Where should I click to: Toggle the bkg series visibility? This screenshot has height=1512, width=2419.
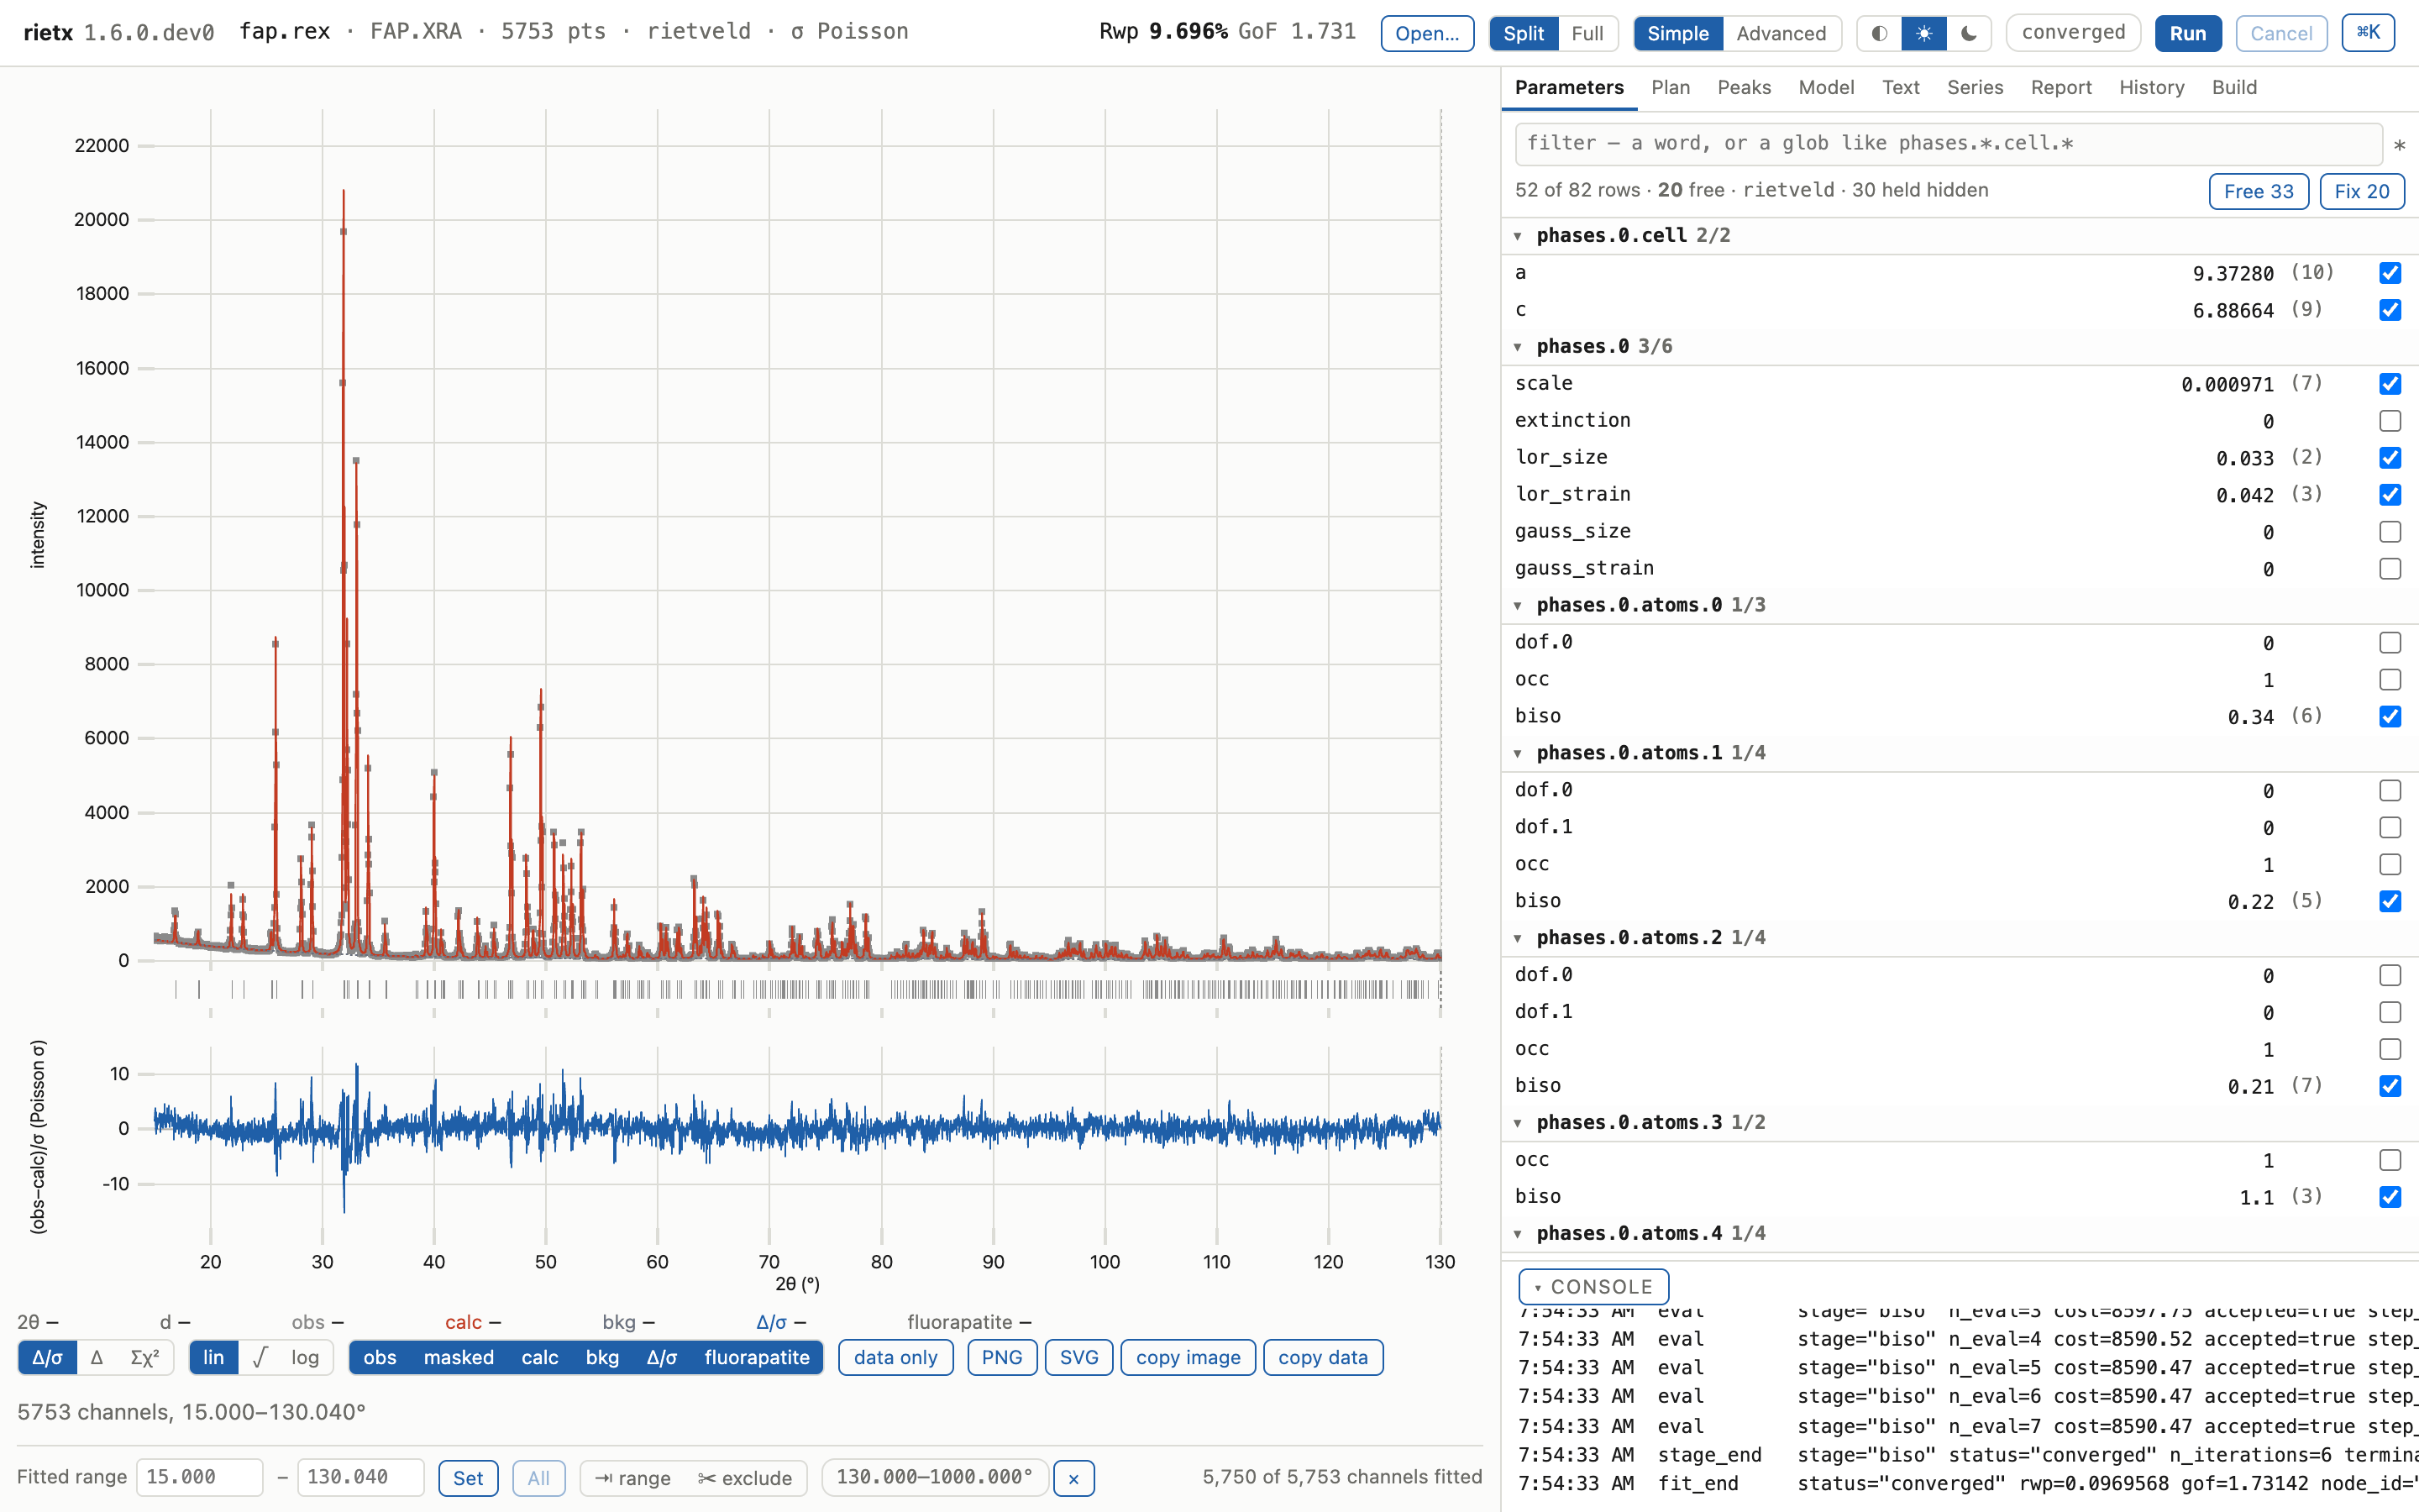tap(601, 1357)
